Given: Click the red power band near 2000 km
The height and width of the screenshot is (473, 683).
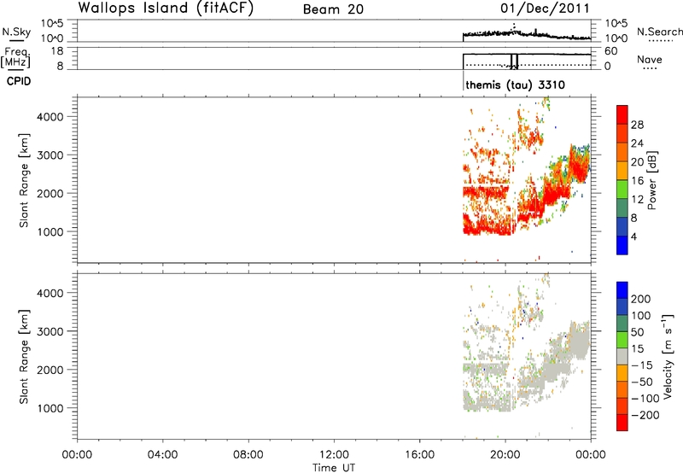Looking at the screenshot, I should 485,191.
